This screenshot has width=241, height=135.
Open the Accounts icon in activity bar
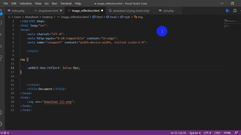click(1, 112)
